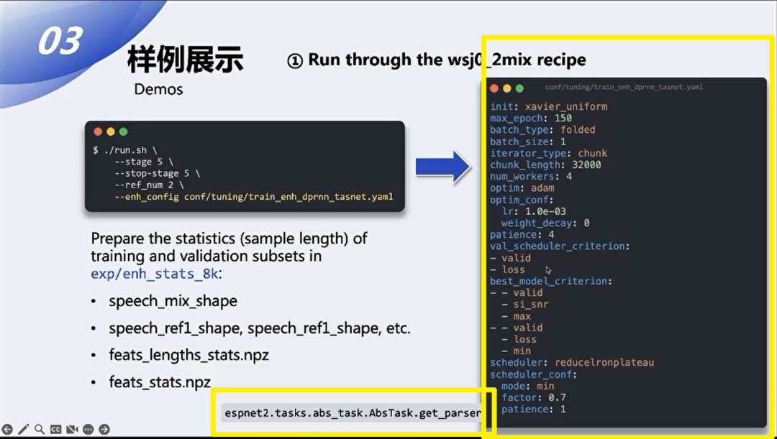Click the 'num_workers: 4' line

pos(531,176)
